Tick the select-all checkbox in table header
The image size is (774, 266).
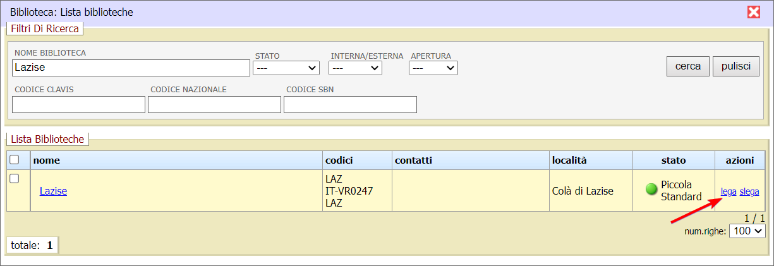click(15, 160)
